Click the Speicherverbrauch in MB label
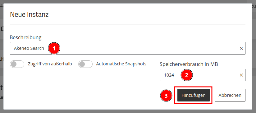The width and height of the screenshot is (256, 113). coord(189,64)
